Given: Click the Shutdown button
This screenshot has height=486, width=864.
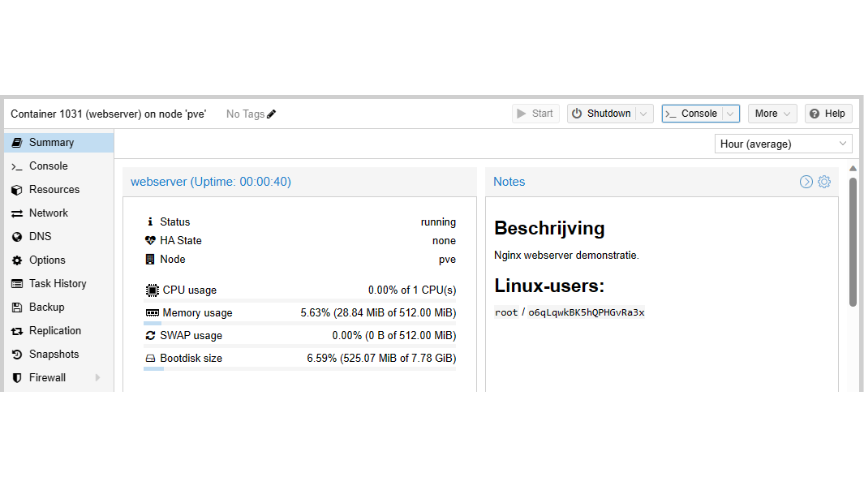Looking at the screenshot, I should (x=601, y=114).
